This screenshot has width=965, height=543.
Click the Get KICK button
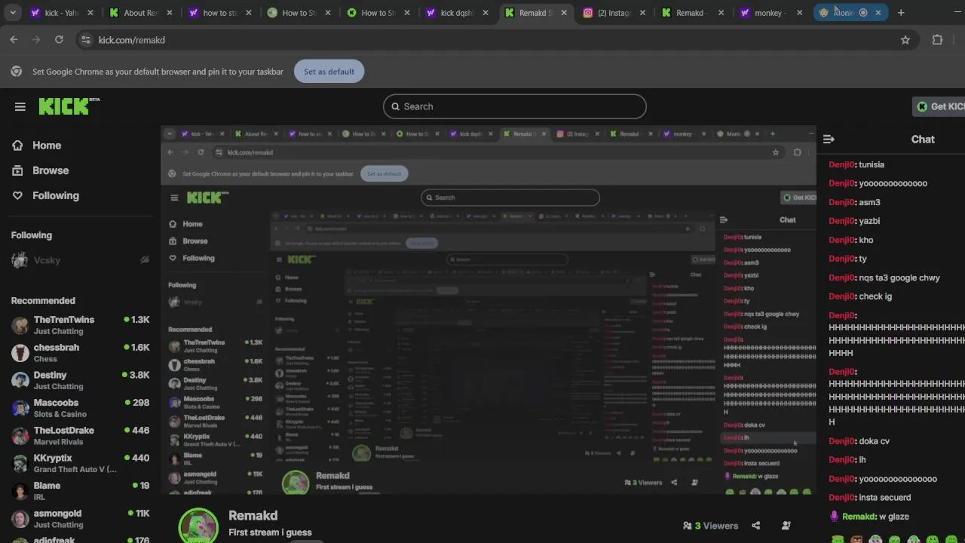pos(939,106)
